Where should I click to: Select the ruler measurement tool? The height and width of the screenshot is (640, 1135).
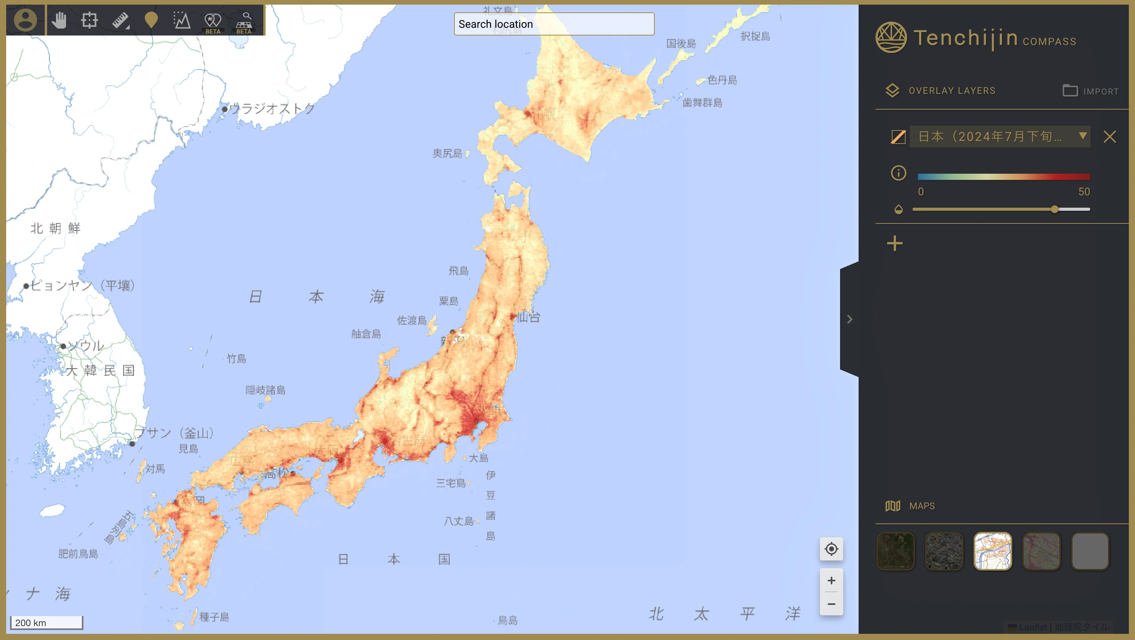point(120,20)
